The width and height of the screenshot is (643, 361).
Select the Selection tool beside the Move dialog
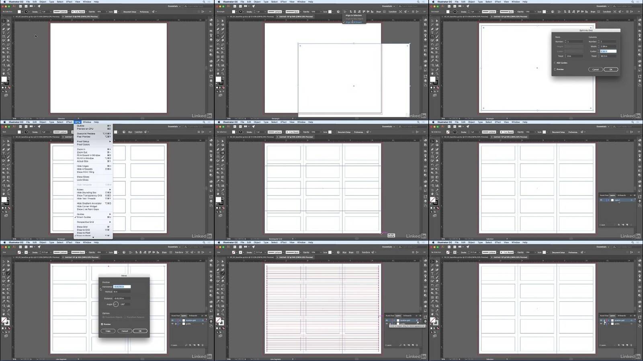(4, 262)
